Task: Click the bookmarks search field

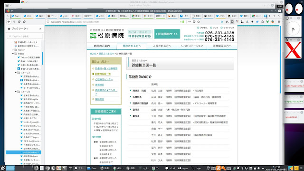Action: 25,36
